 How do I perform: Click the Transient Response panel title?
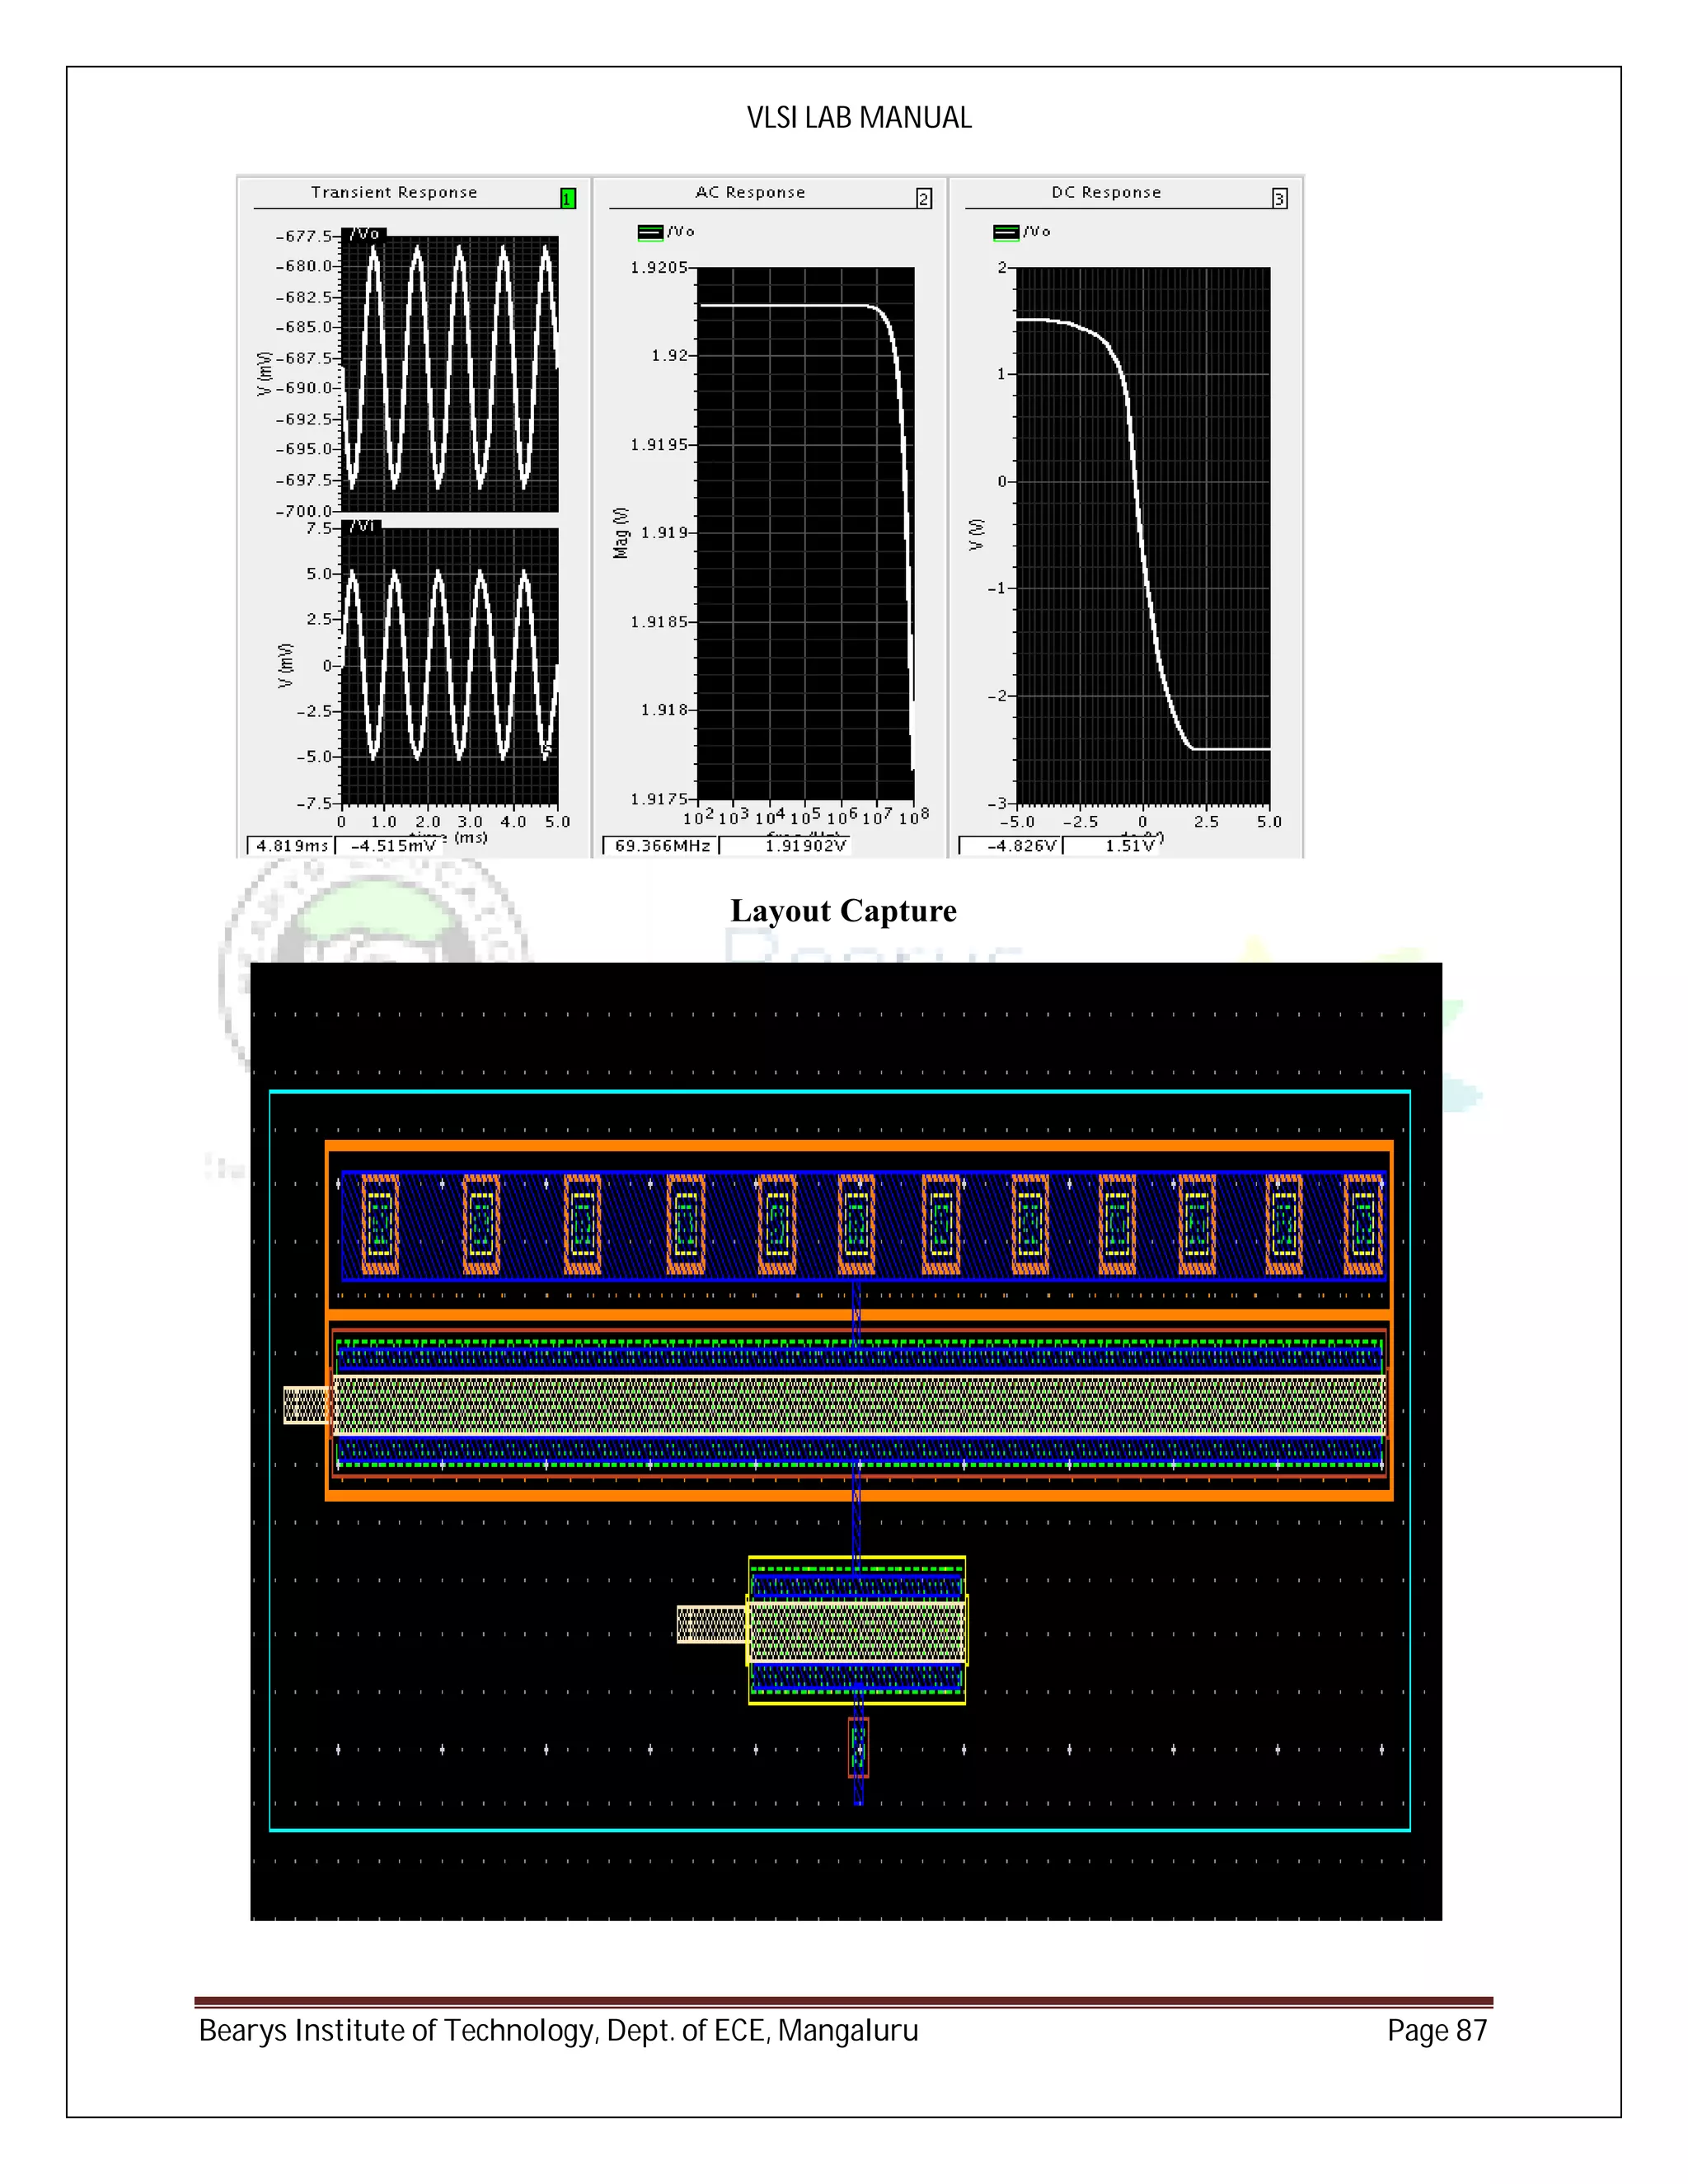coord(394,192)
